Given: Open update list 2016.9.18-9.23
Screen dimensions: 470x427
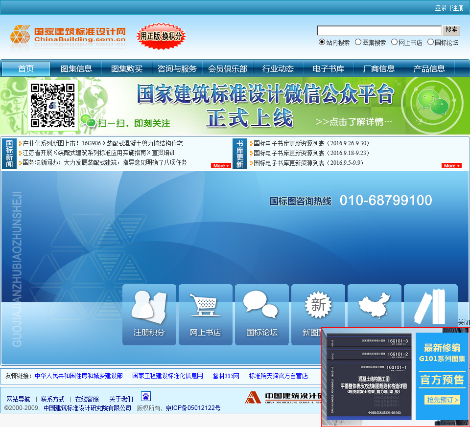Looking at the screenshot, I should point(311,153).
